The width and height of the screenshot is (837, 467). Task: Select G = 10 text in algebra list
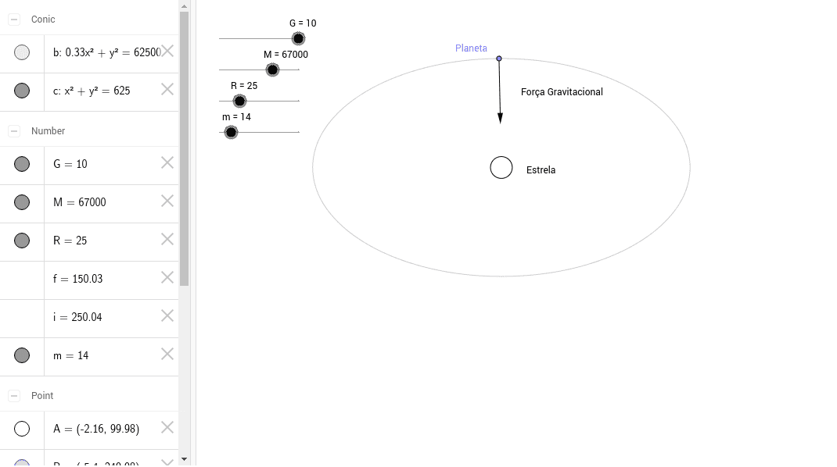click(70, 164)
